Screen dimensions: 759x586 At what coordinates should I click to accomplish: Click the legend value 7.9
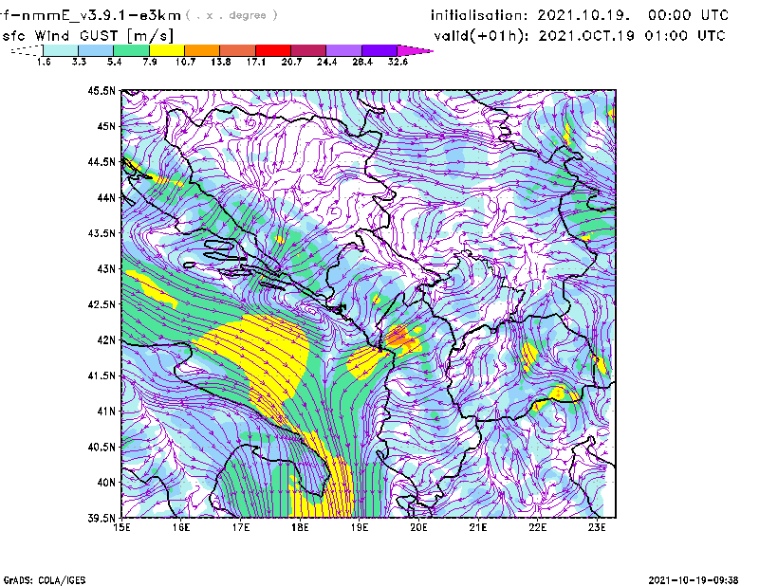(x=150, y=62)
